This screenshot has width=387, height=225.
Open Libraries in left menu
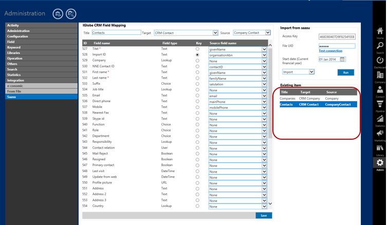pyautogui.click(x=41, y=53)
